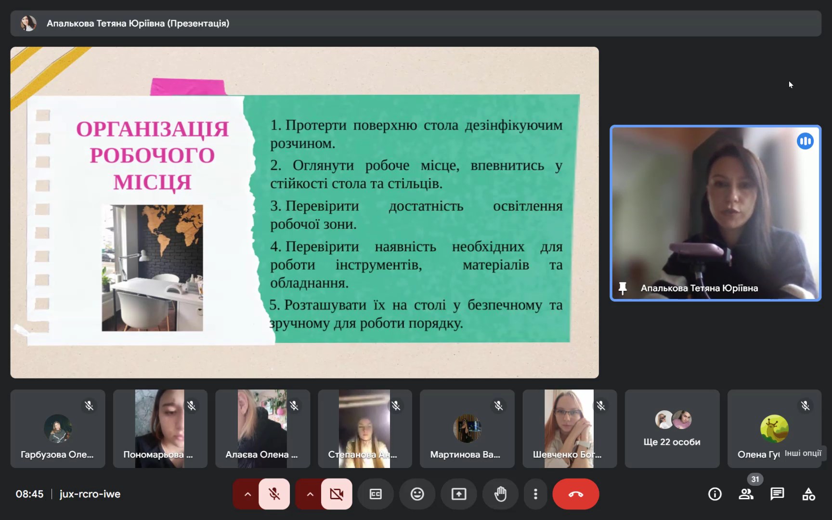Click the participant count badge 31
The height and width of the screenshot is (520, 832).
click(x=755, y=479)
